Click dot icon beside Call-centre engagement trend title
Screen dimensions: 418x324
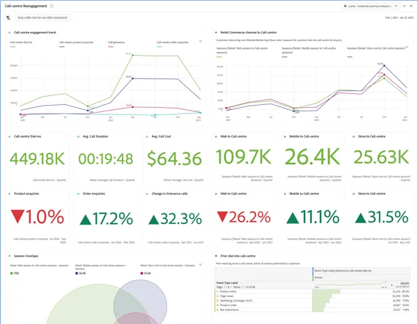[10, 33]
